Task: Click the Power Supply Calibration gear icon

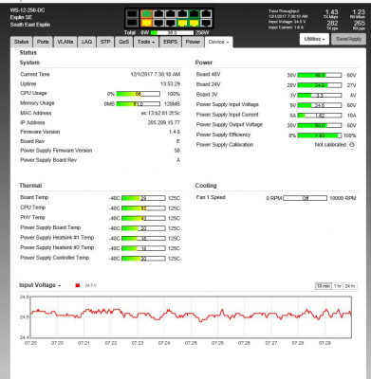Action: coord(352,145)
